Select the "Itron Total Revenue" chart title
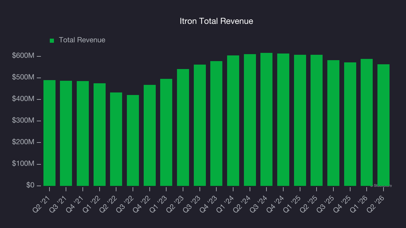The height and width of the screenshot is (228, 406). [x=216, y=21]
